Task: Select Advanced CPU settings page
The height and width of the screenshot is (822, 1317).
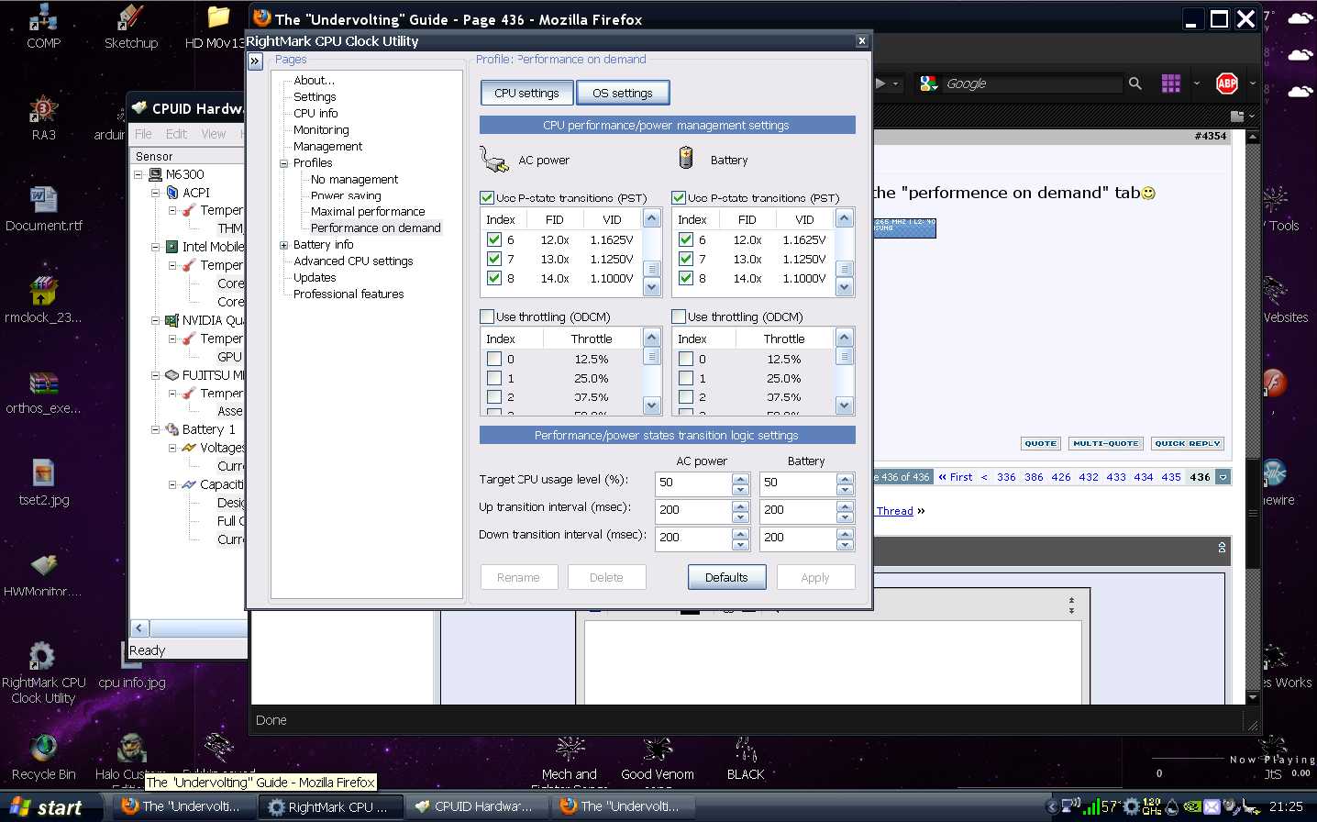Action: 353,261
